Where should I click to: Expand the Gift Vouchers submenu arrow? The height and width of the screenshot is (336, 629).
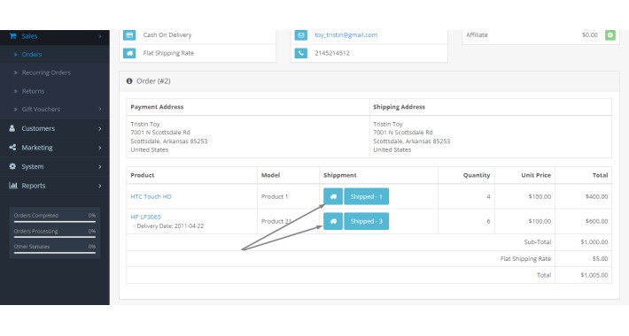[x=100, y=110]
